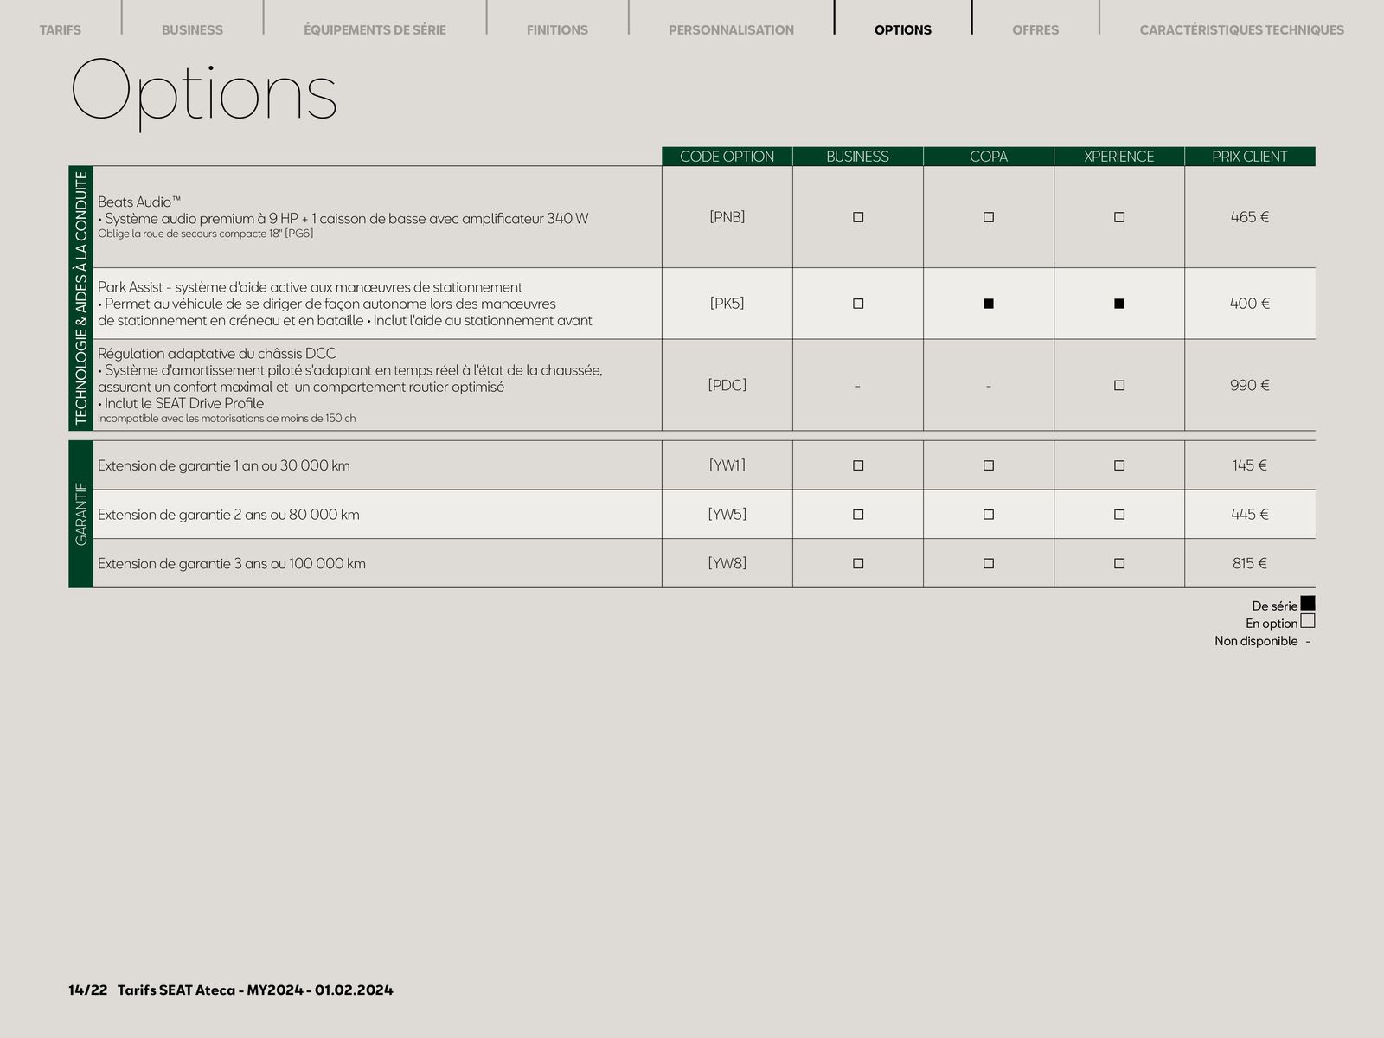Image resolution: width=1384 pixels, height=1038 pixels.
Task: Click YW1 warranty Xperience option box
Action: (x=1119, y=465)
